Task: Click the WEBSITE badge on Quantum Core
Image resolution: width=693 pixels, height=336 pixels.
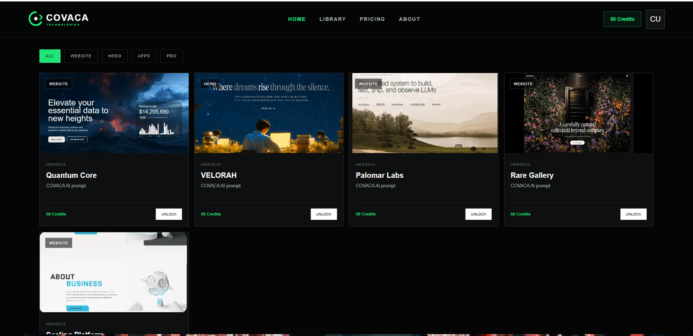Action: tap(58, 84)
